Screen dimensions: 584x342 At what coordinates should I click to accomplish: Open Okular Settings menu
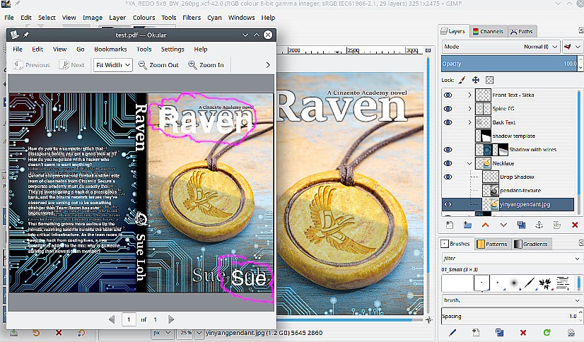pyautogui.click(x=173, y=49)
